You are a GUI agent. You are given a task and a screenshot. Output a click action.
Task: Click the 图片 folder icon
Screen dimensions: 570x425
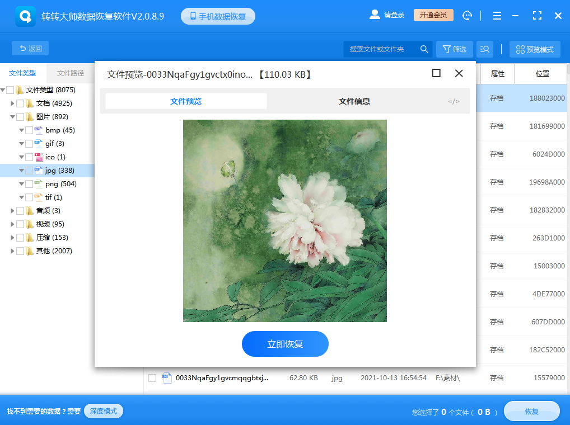(x=30, y=116)
